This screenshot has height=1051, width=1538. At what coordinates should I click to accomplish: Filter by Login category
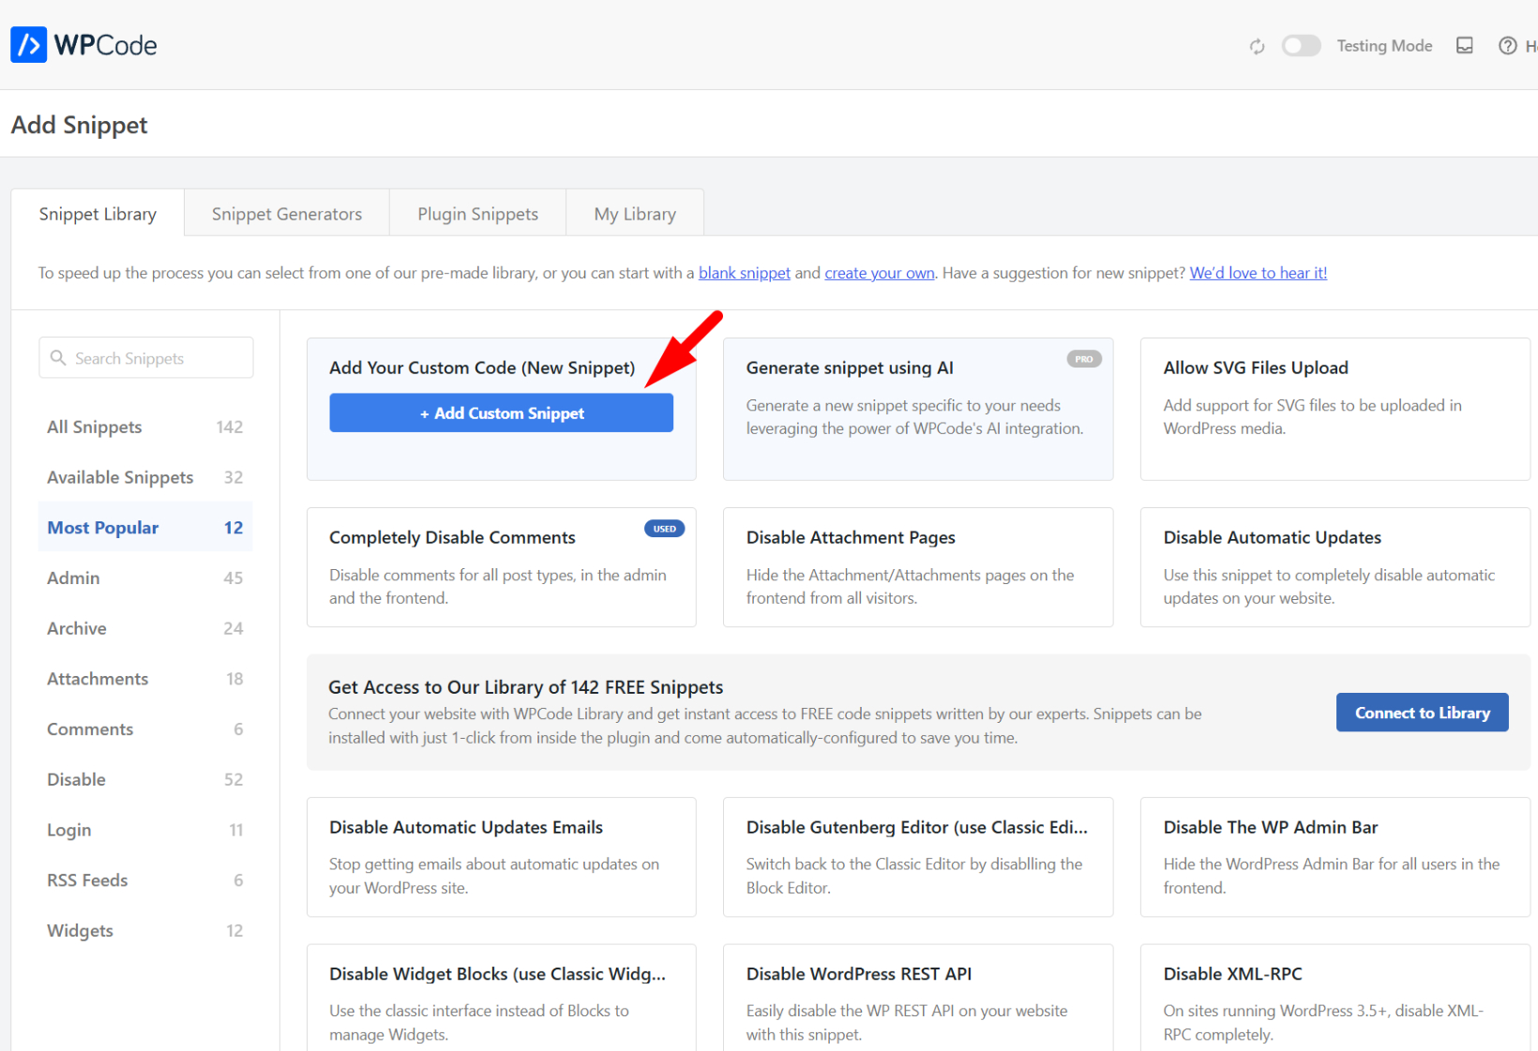145,830
